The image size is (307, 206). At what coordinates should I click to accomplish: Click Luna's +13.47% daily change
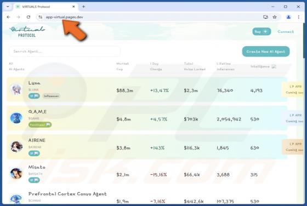tap(160, 90)
